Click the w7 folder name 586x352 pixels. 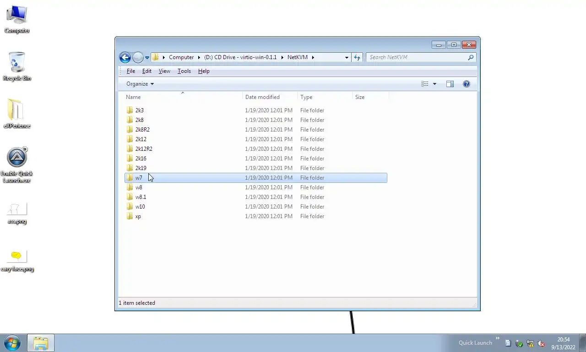tap(139, 178)
